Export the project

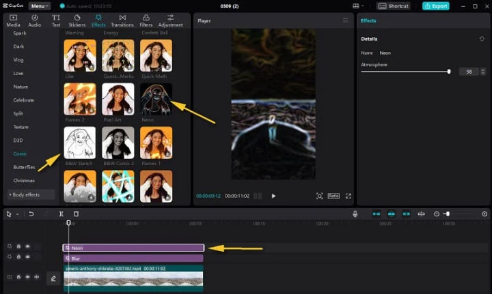pos(436,6)
